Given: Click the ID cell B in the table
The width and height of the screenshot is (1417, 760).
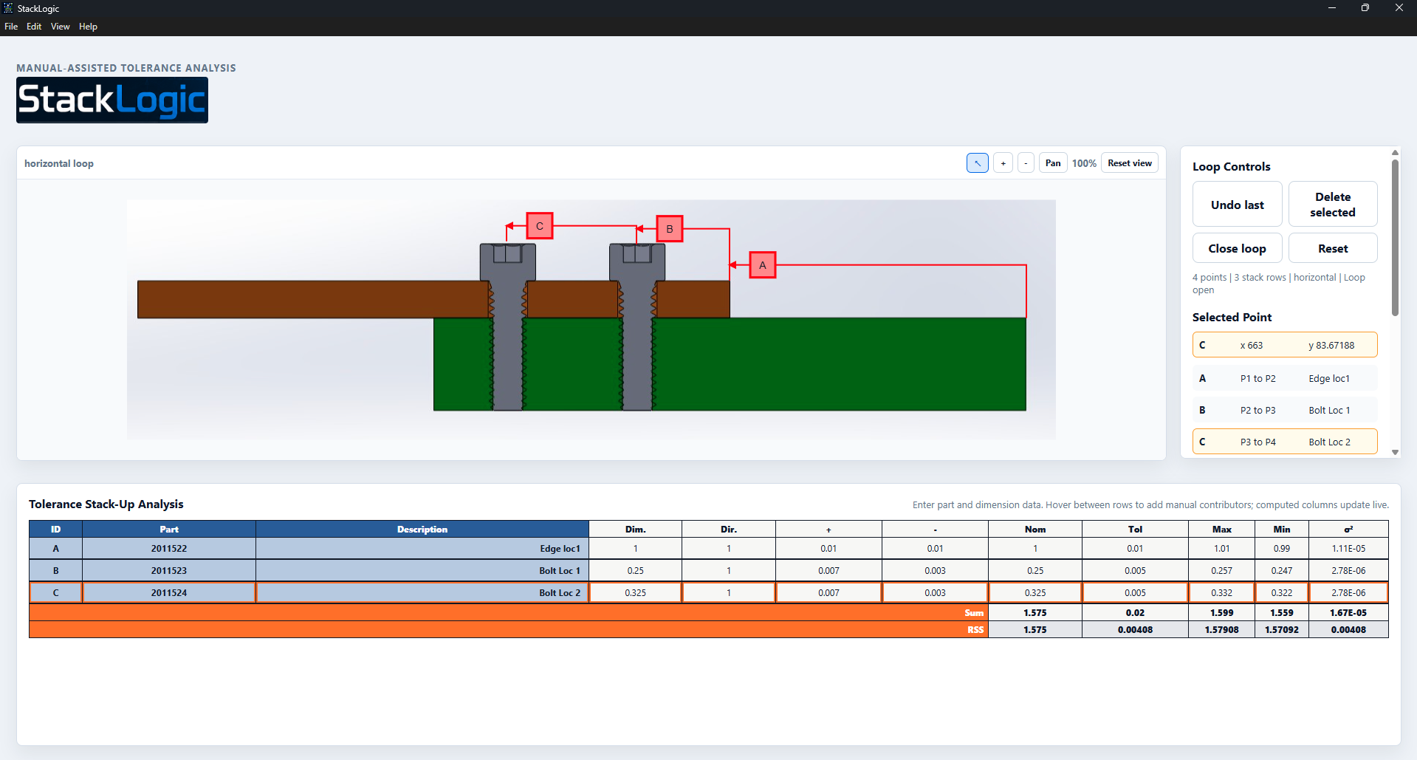Looking at the screenshot, I should [x=55, y=571].
